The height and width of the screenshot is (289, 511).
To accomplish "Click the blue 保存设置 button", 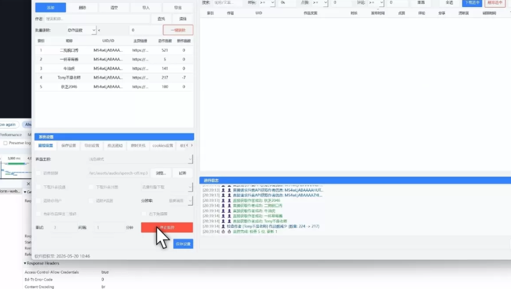I will click(183, 244).
